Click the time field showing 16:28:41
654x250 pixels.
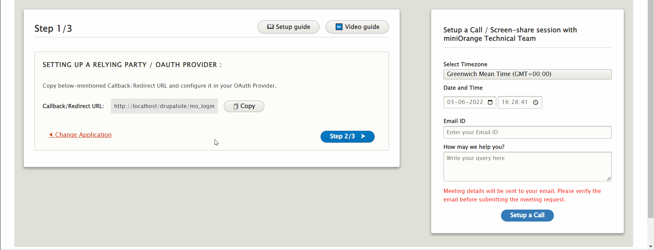514,102
